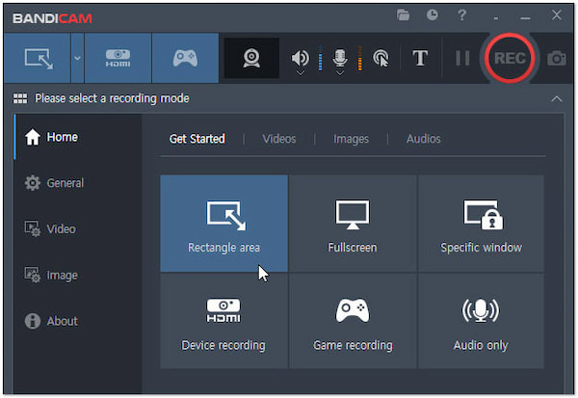Select screen recording mode in top toolbar
Screen dimensions: 578x398
[x=38, y=58]
